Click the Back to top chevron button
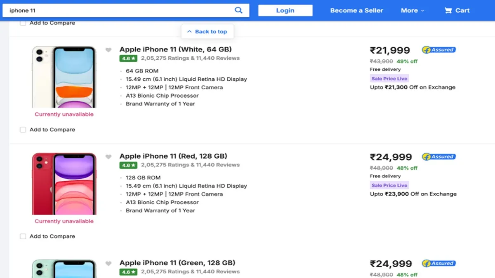Image resolution: width=495 pixels, height=278 pixels. (x=207, y=32)
